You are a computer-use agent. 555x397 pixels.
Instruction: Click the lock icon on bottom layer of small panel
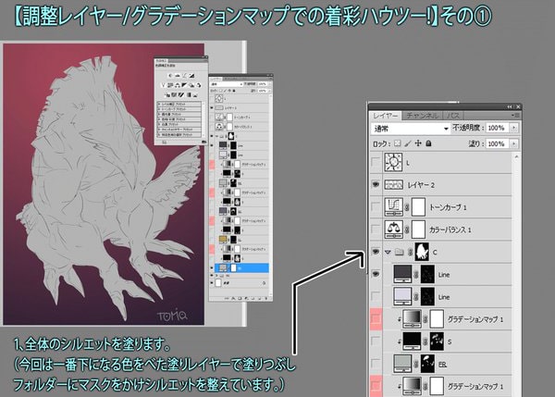click(x=263, y=283)
